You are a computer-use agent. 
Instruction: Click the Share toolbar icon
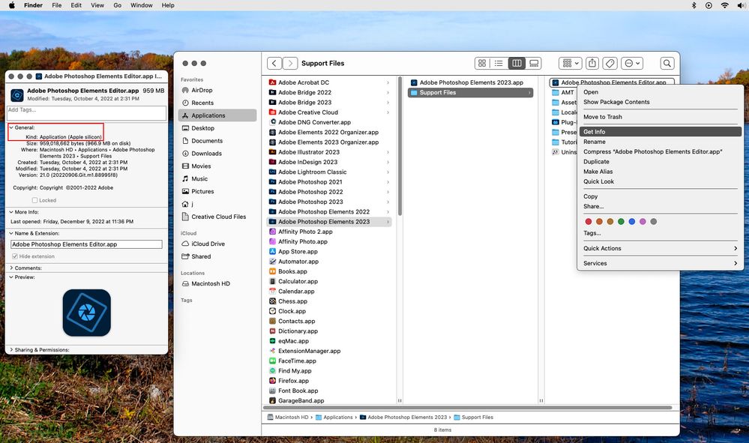[592, 63]
